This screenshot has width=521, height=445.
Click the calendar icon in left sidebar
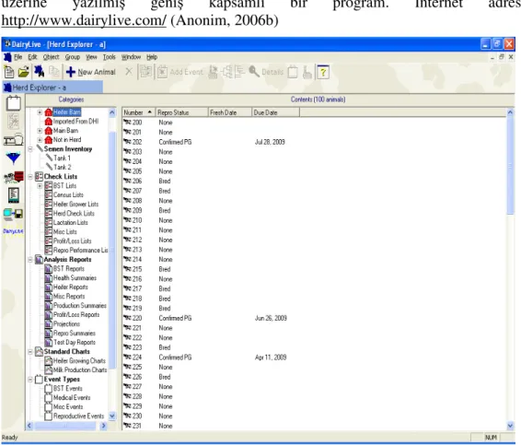14,103
